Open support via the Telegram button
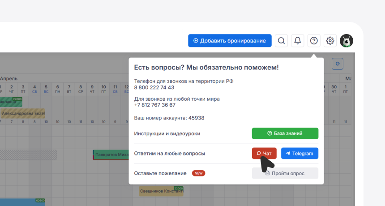The image size is (385, 206). tap(299, 153)
